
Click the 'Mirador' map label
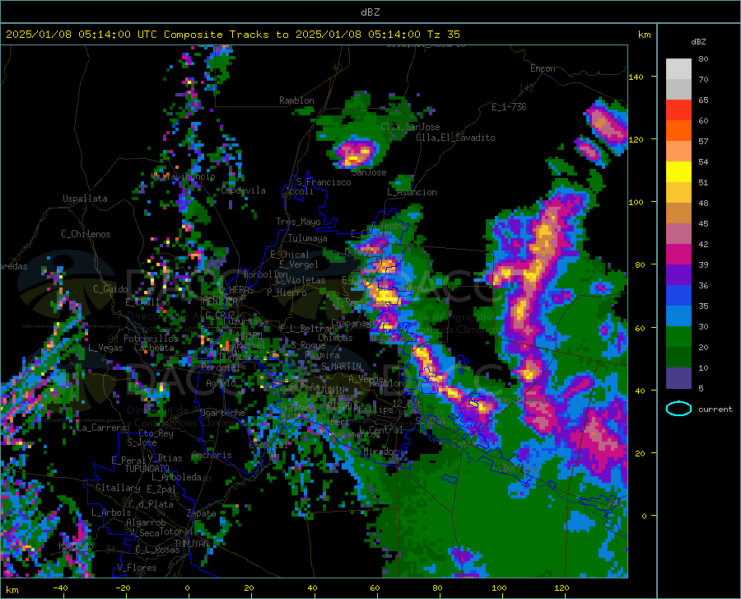(380, 452)
